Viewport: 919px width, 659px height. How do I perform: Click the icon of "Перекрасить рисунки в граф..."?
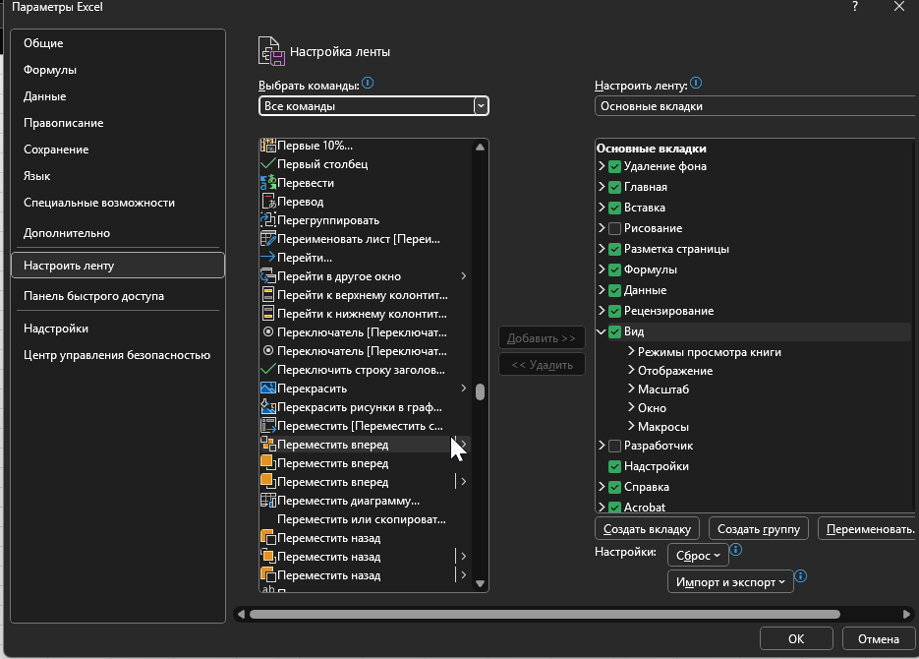point(268,407)
